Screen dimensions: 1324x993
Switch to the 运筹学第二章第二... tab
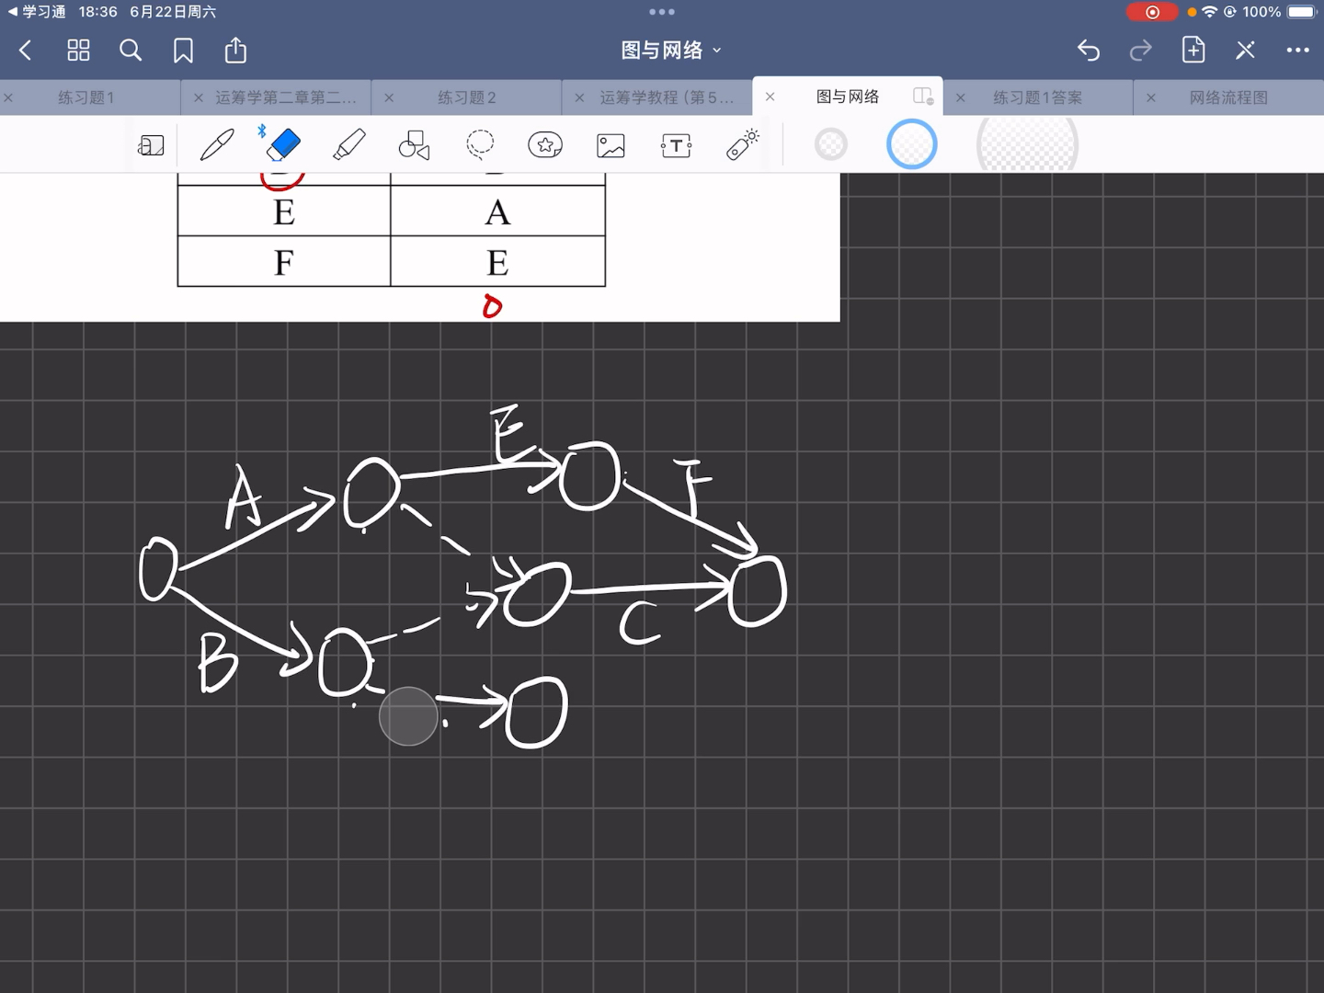pyautogui.click(x=286, y=97)
